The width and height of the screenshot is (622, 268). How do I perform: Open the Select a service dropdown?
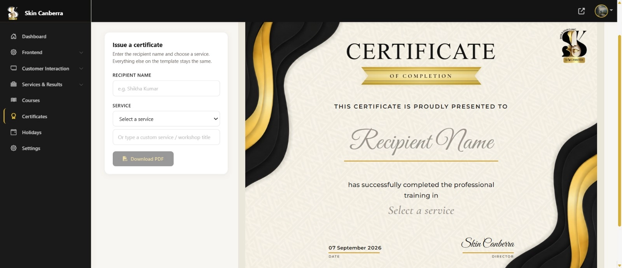166,119
